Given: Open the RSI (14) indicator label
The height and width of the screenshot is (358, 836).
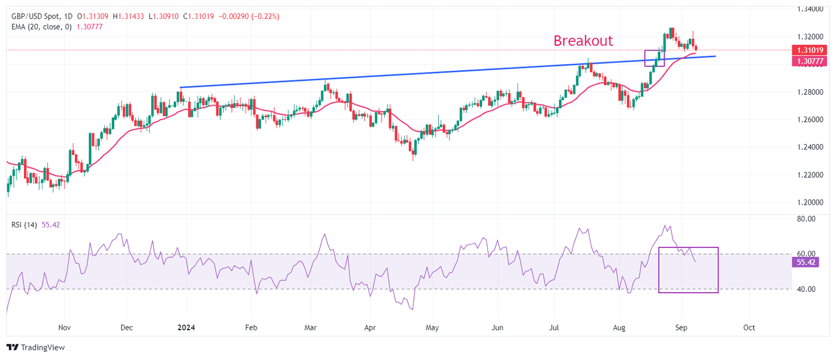Looking at the screenshot, I should (24, 225).
